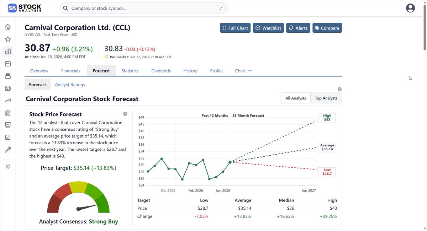Select Top Analysts toggle

(326, 98)
